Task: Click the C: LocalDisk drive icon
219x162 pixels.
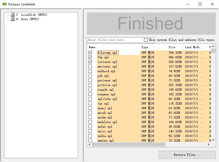Action: click(x=13, y=15)
